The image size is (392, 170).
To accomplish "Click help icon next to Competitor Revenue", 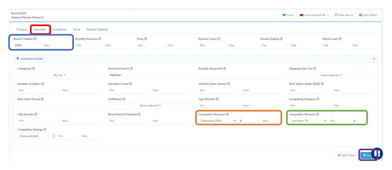I will [x=227, y=114].
